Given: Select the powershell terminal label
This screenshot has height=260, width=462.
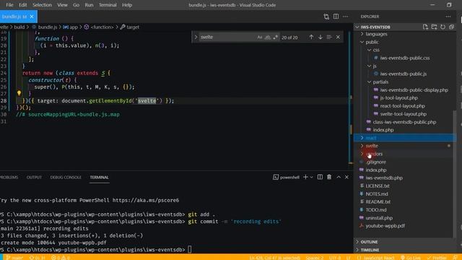Looking at the screenshot, I should click(x=286, y=177).
